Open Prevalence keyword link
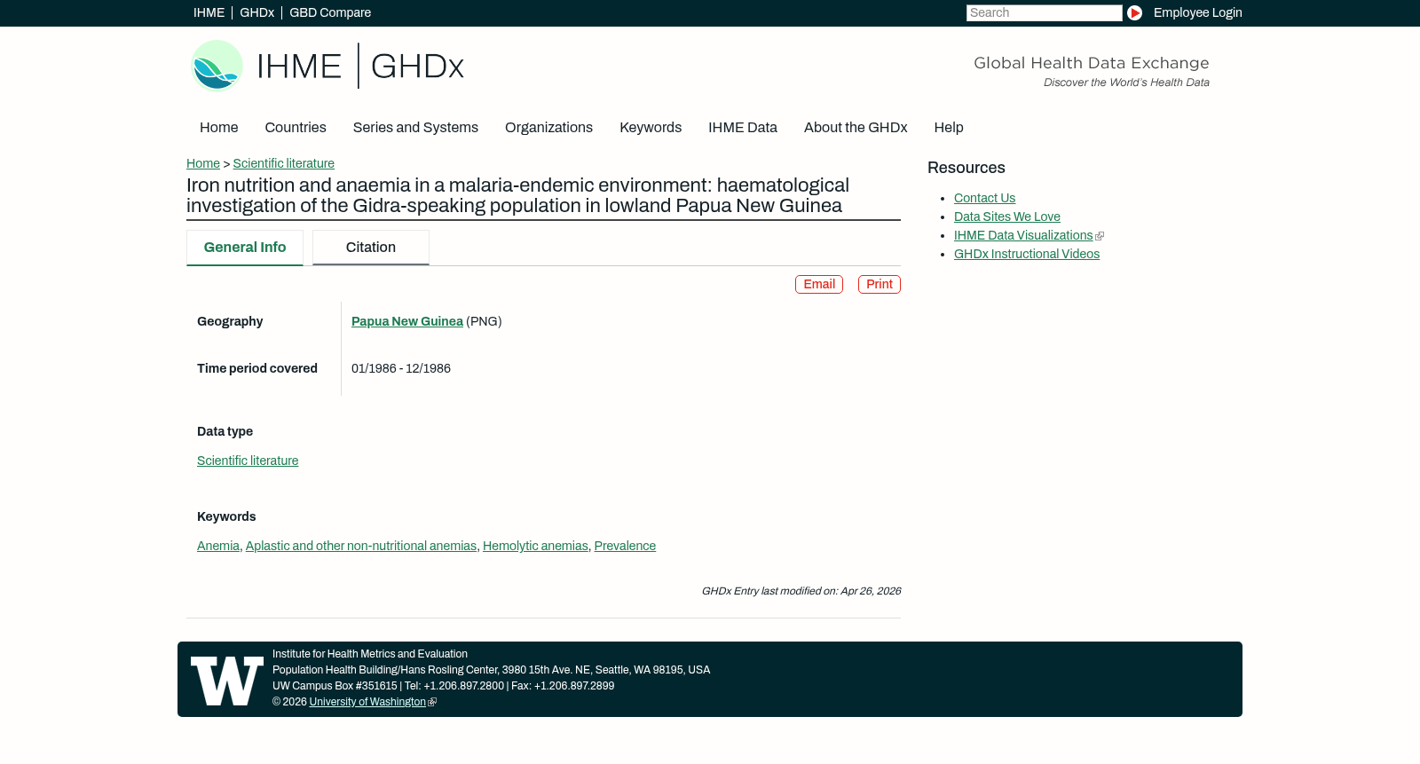This screenshot has height=764, width=1420. [625, 546]
